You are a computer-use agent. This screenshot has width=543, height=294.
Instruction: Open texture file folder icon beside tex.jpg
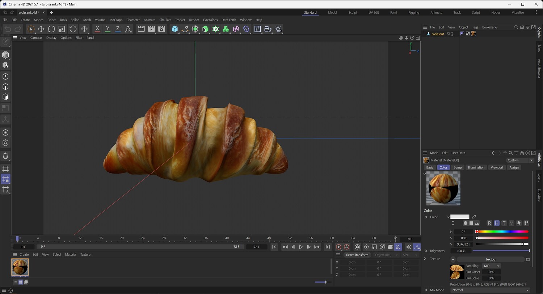(528, 259)
